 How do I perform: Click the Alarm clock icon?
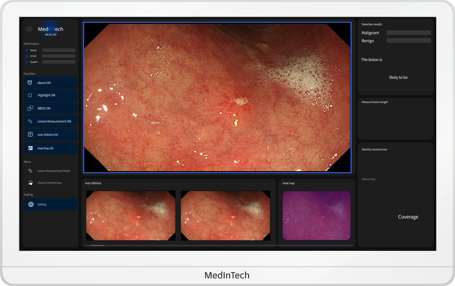click(30, 83)
